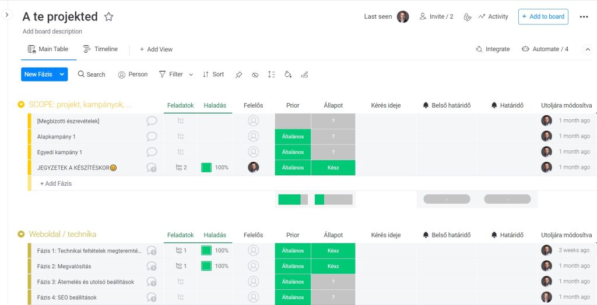The width and height of the screenshot is (597, 305).
Task: Click the Add board description field
Action: [x=52, y=31]
